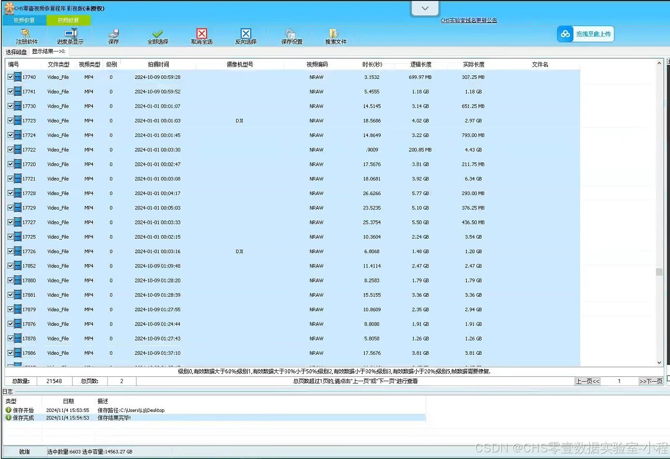Select the 6.34 GB actual length cell

(473, 179)
